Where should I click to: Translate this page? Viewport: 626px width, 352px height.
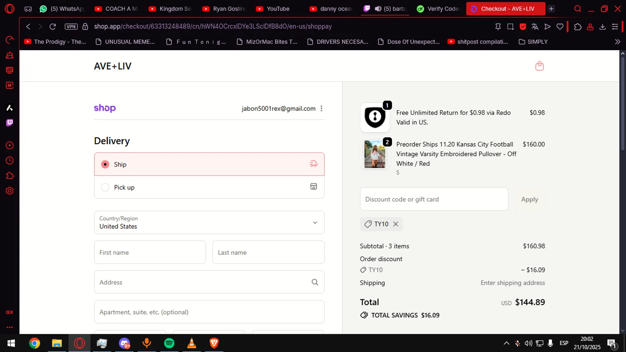point(535,26)
